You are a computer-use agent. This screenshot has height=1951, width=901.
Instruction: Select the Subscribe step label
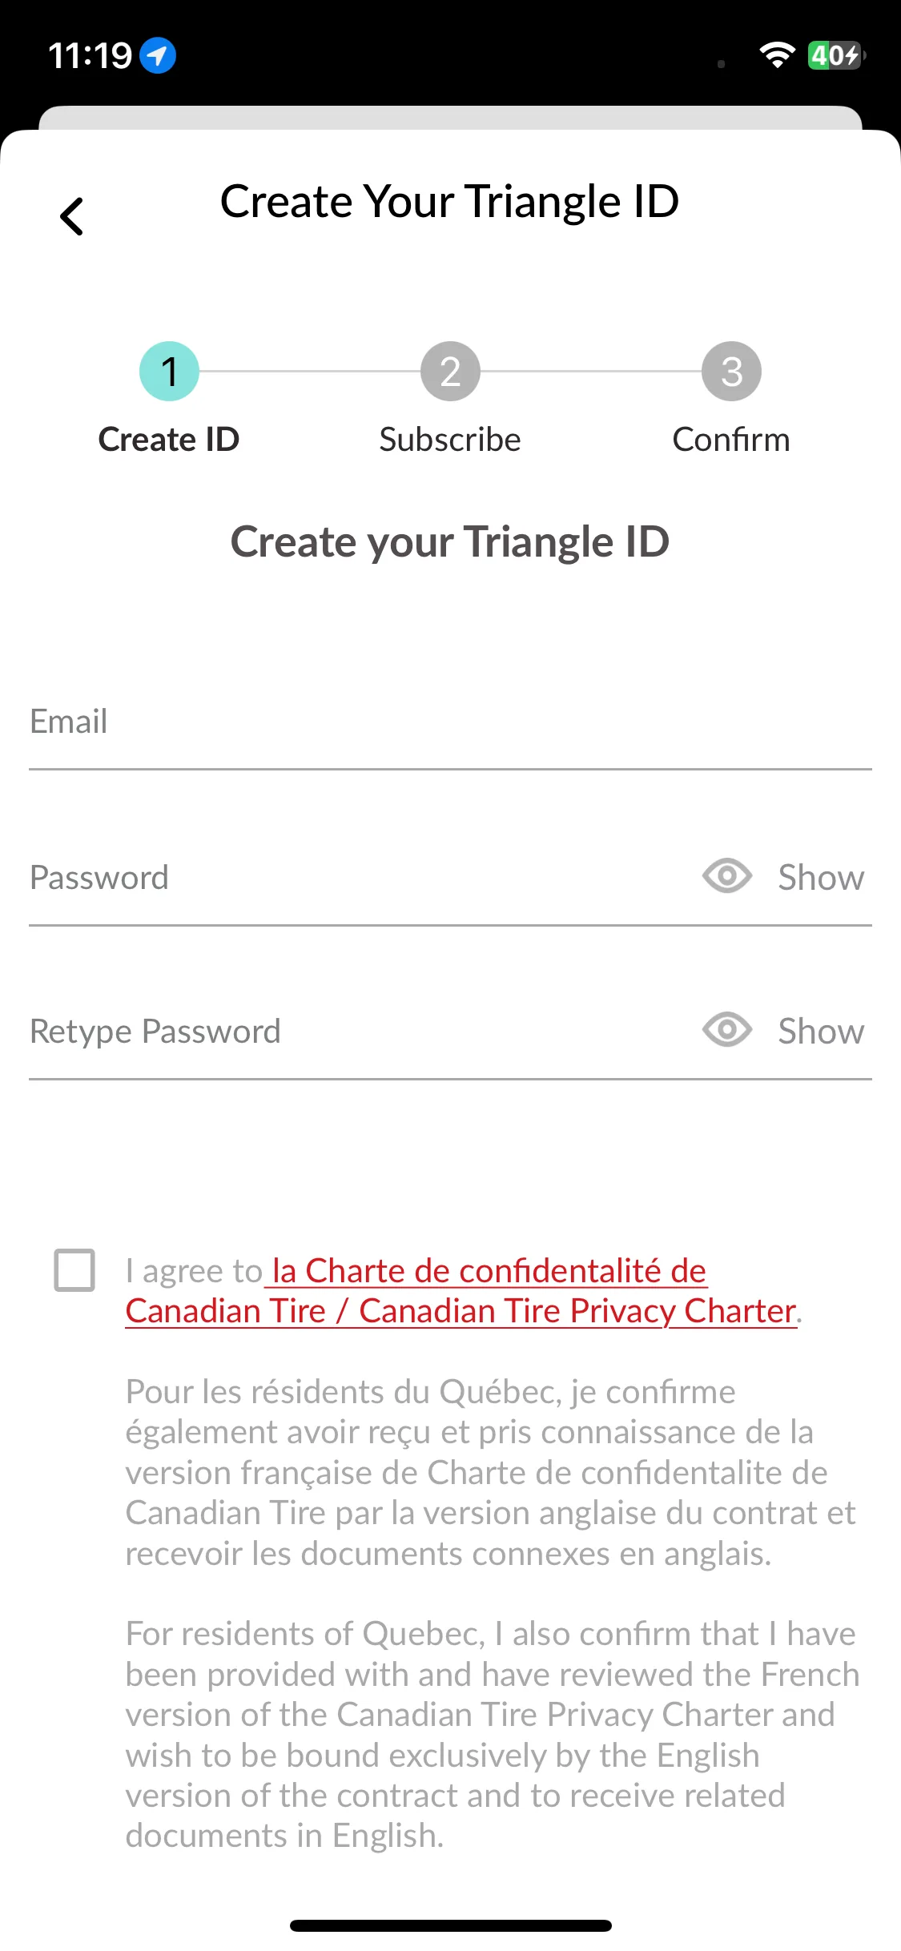coord(450,439)
